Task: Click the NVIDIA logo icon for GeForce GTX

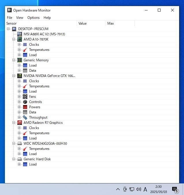Action: pyautogui.click(x=20, y=76)
